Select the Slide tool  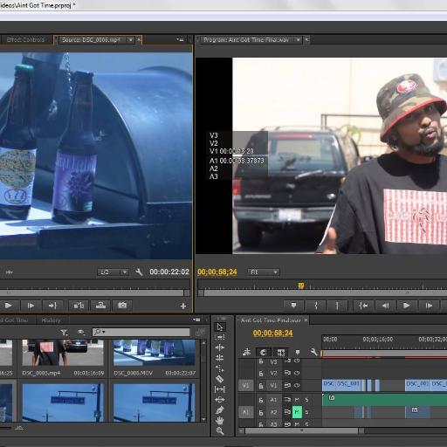tap(220, 400)
